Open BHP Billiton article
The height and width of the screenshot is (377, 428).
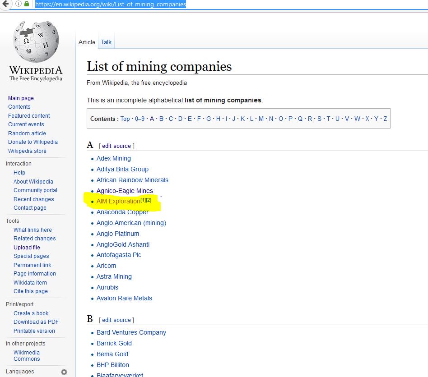(x=113, y=365)
